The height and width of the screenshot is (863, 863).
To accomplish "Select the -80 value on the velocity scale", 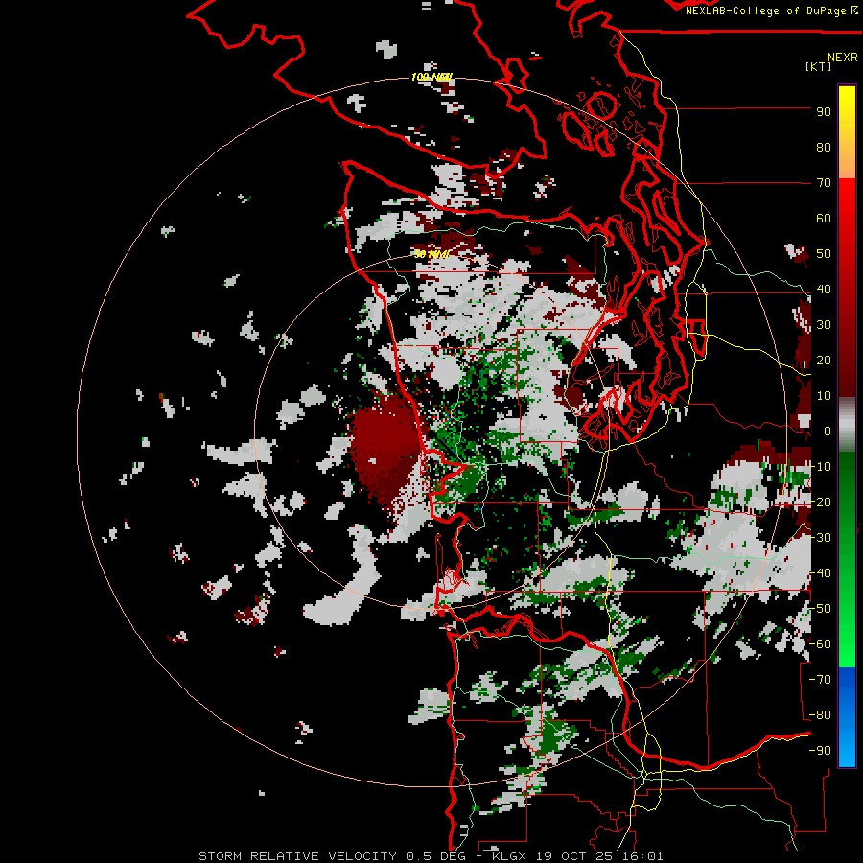I will tap(820, 715).
